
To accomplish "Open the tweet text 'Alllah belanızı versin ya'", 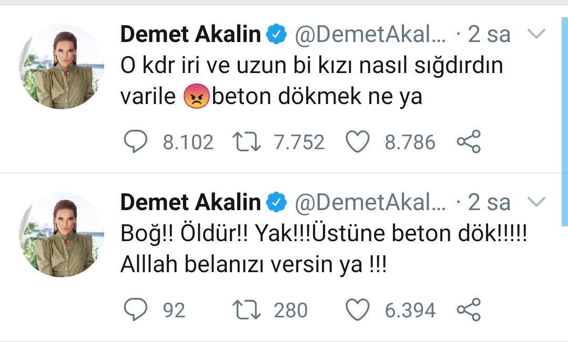I will pyautogui.click(x=253, y=265).
